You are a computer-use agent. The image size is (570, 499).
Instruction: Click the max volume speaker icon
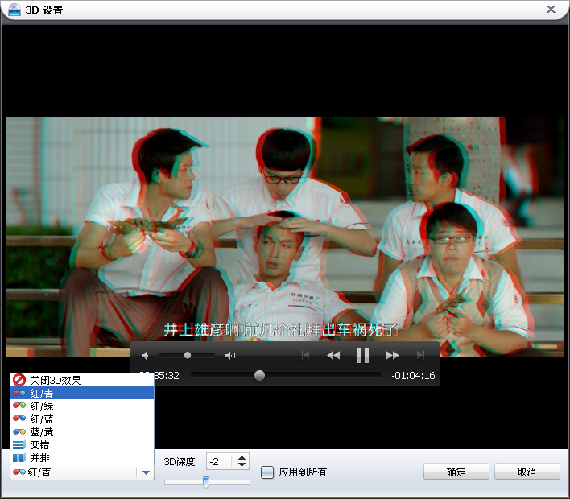(x=230, y=356)
